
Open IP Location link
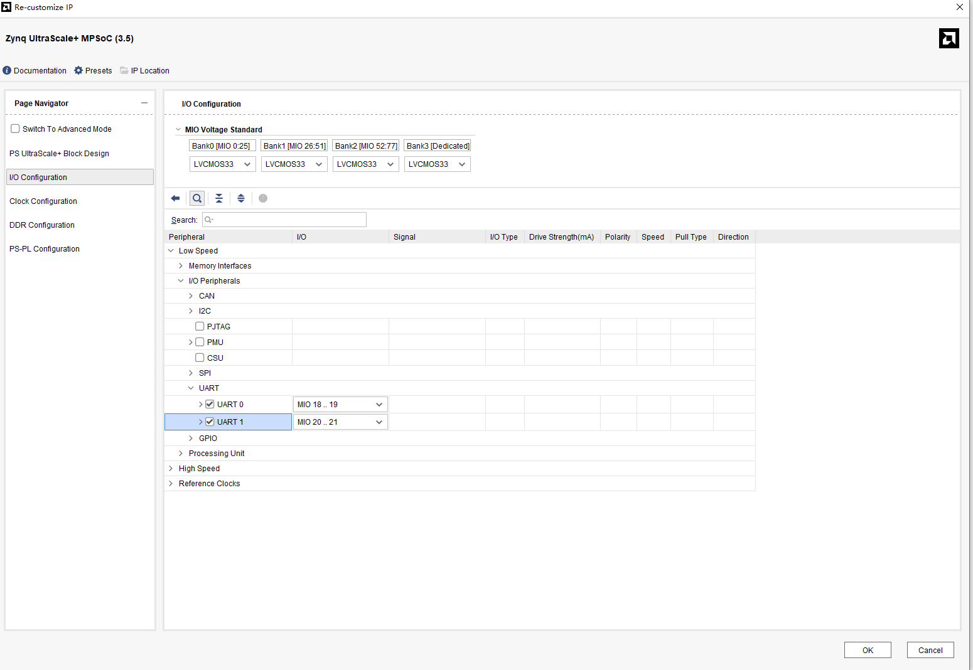tap(150, 71)
